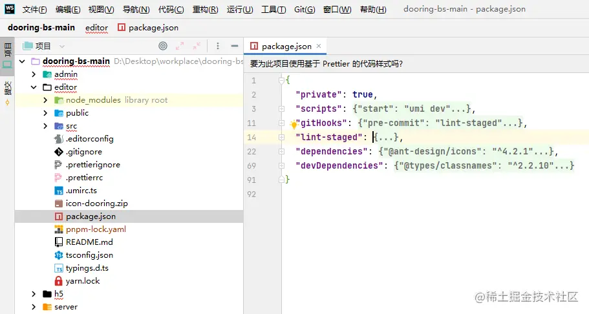Image resolution: width=589 pixels, height=314 pixels.
Task: Open the 项目 view dropdown
Action: pos(43,46)
